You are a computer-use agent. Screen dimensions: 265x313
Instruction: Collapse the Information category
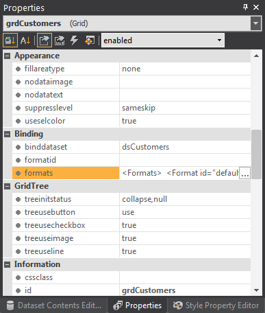pyautogui.click(x=8, y=264)
